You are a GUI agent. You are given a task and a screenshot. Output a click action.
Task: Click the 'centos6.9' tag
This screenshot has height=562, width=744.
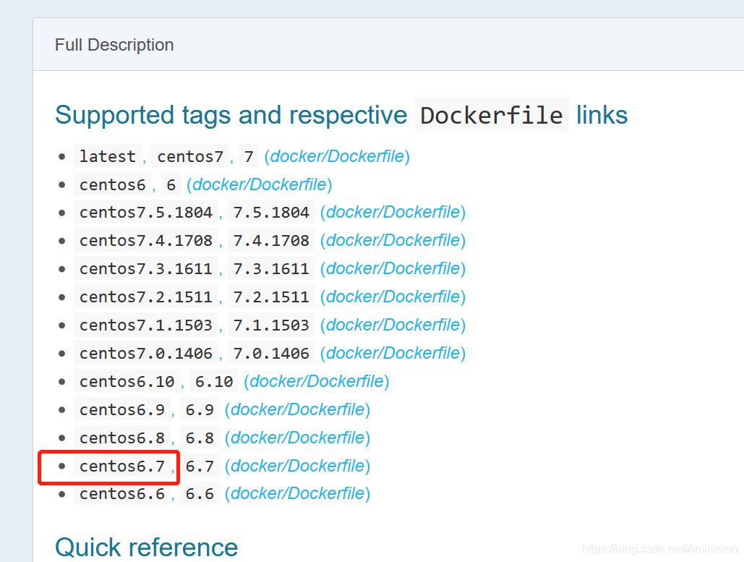pyautogui.click(x=122, y=409)
